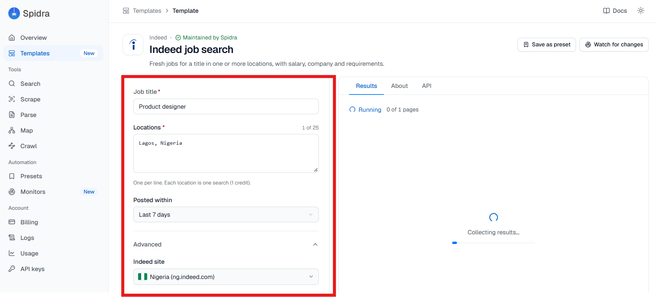Open the Docs link
The image size is (656, 297).
[x=615, y=11]
